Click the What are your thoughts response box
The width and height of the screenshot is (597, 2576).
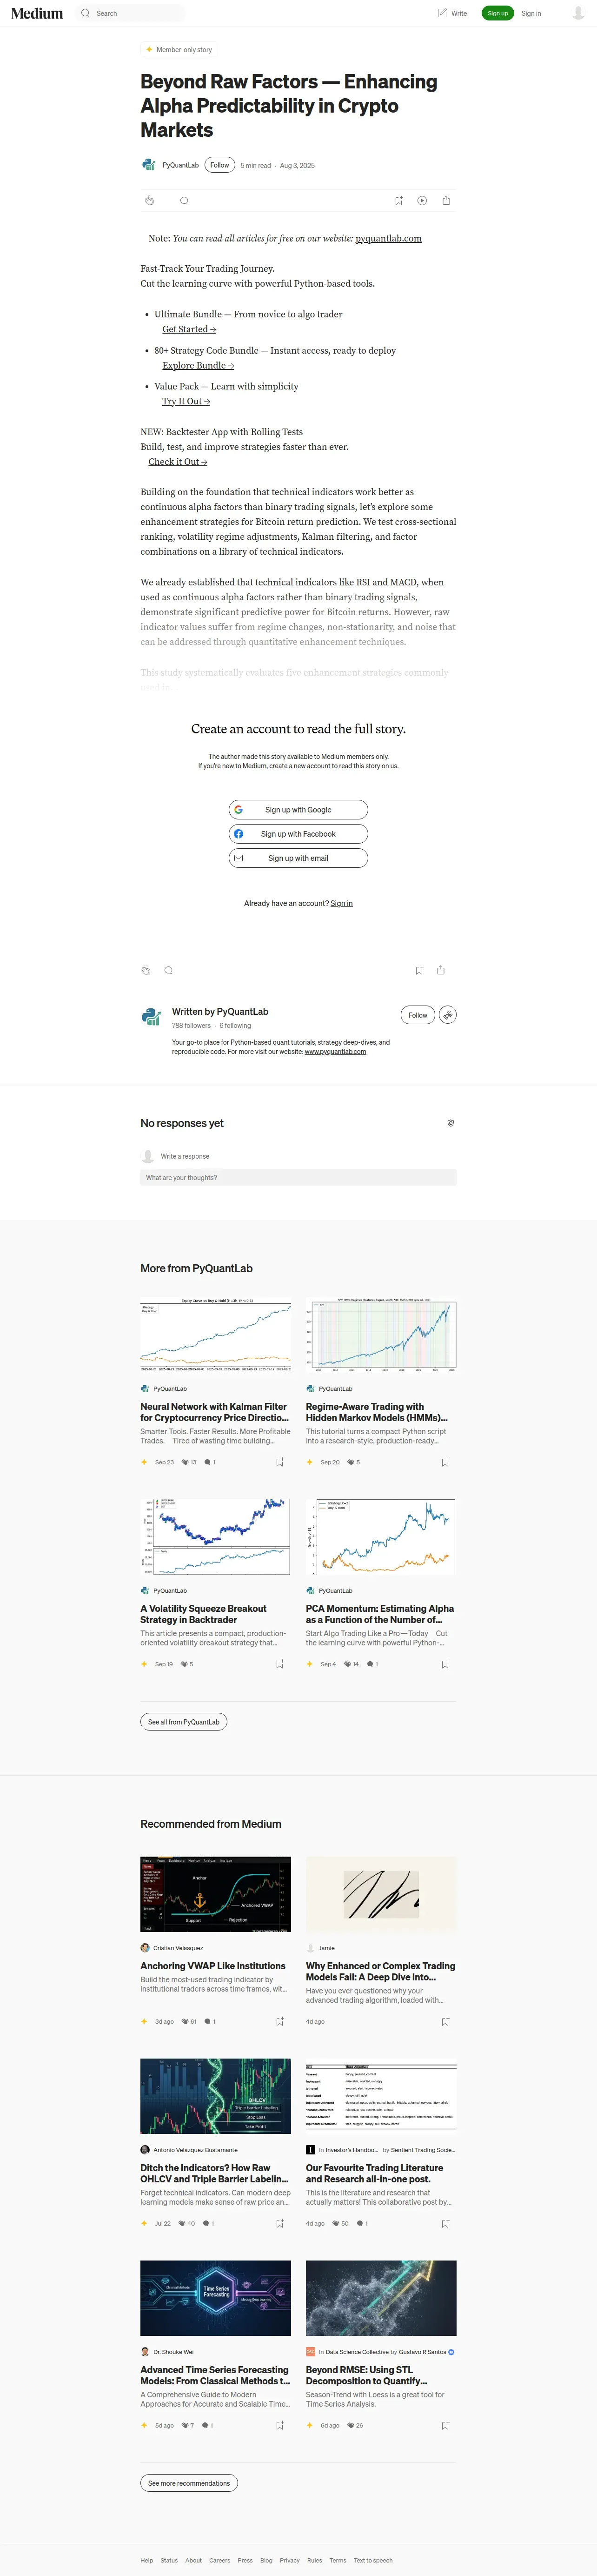click(x=298, y=1177)
